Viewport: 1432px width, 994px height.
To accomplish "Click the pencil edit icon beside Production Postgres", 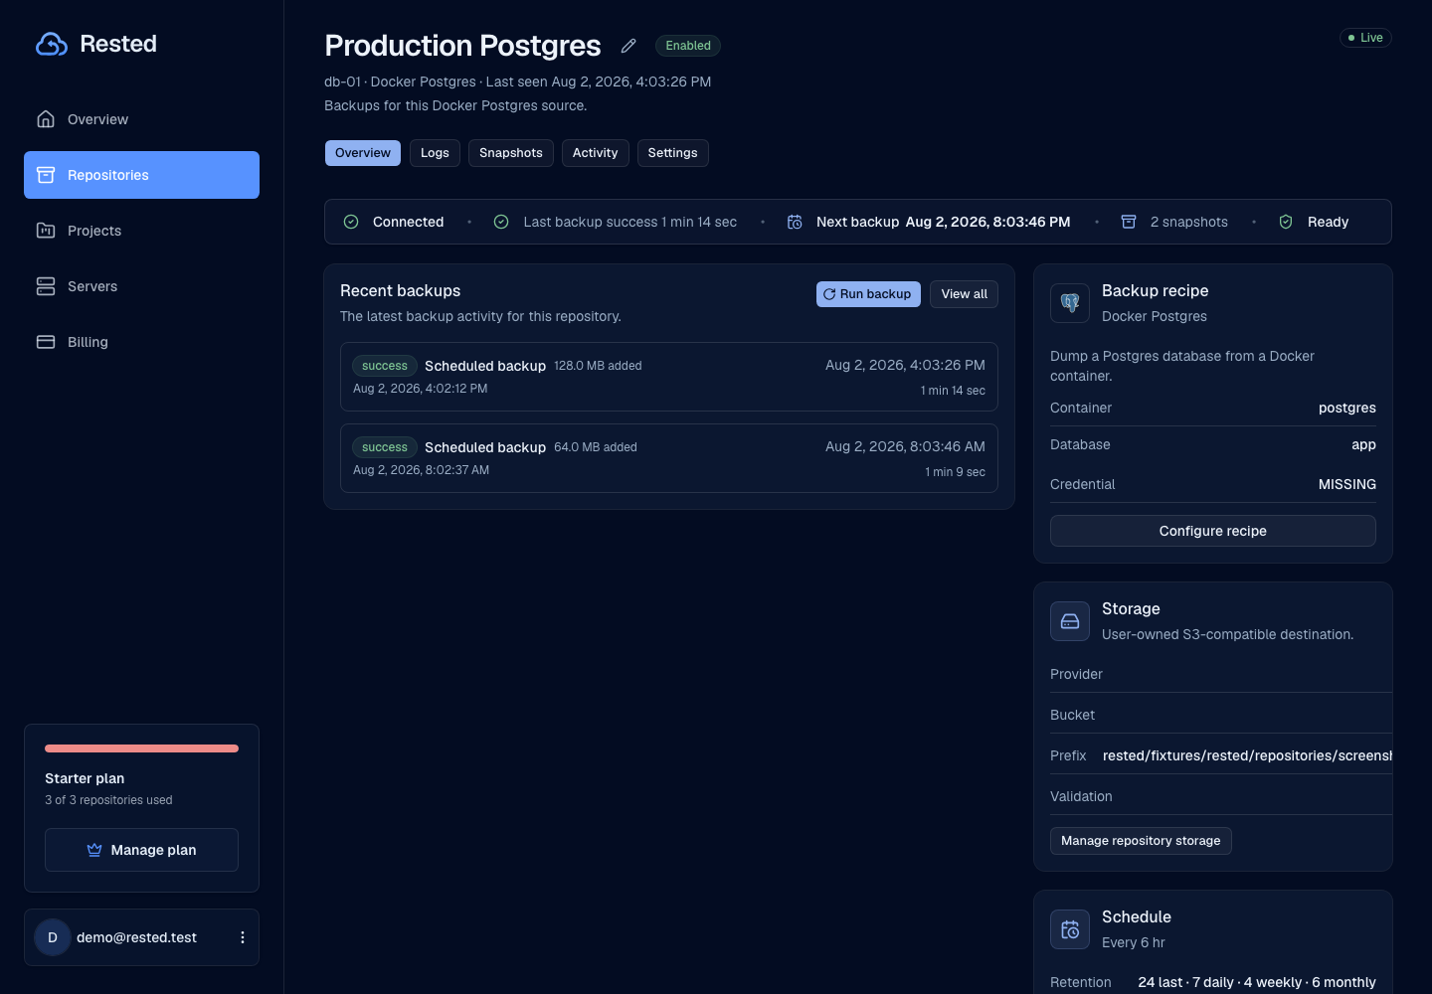I will (x=628, y=46).
